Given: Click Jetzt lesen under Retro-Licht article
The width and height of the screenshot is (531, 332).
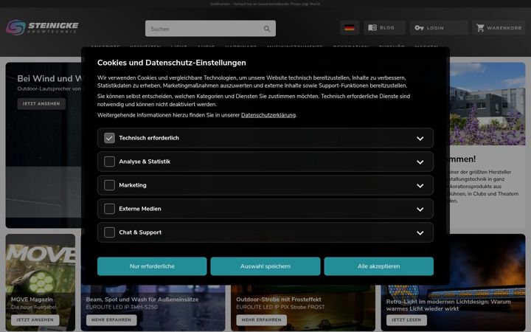Looking at the screenshot, I should (x=406, y=319).
